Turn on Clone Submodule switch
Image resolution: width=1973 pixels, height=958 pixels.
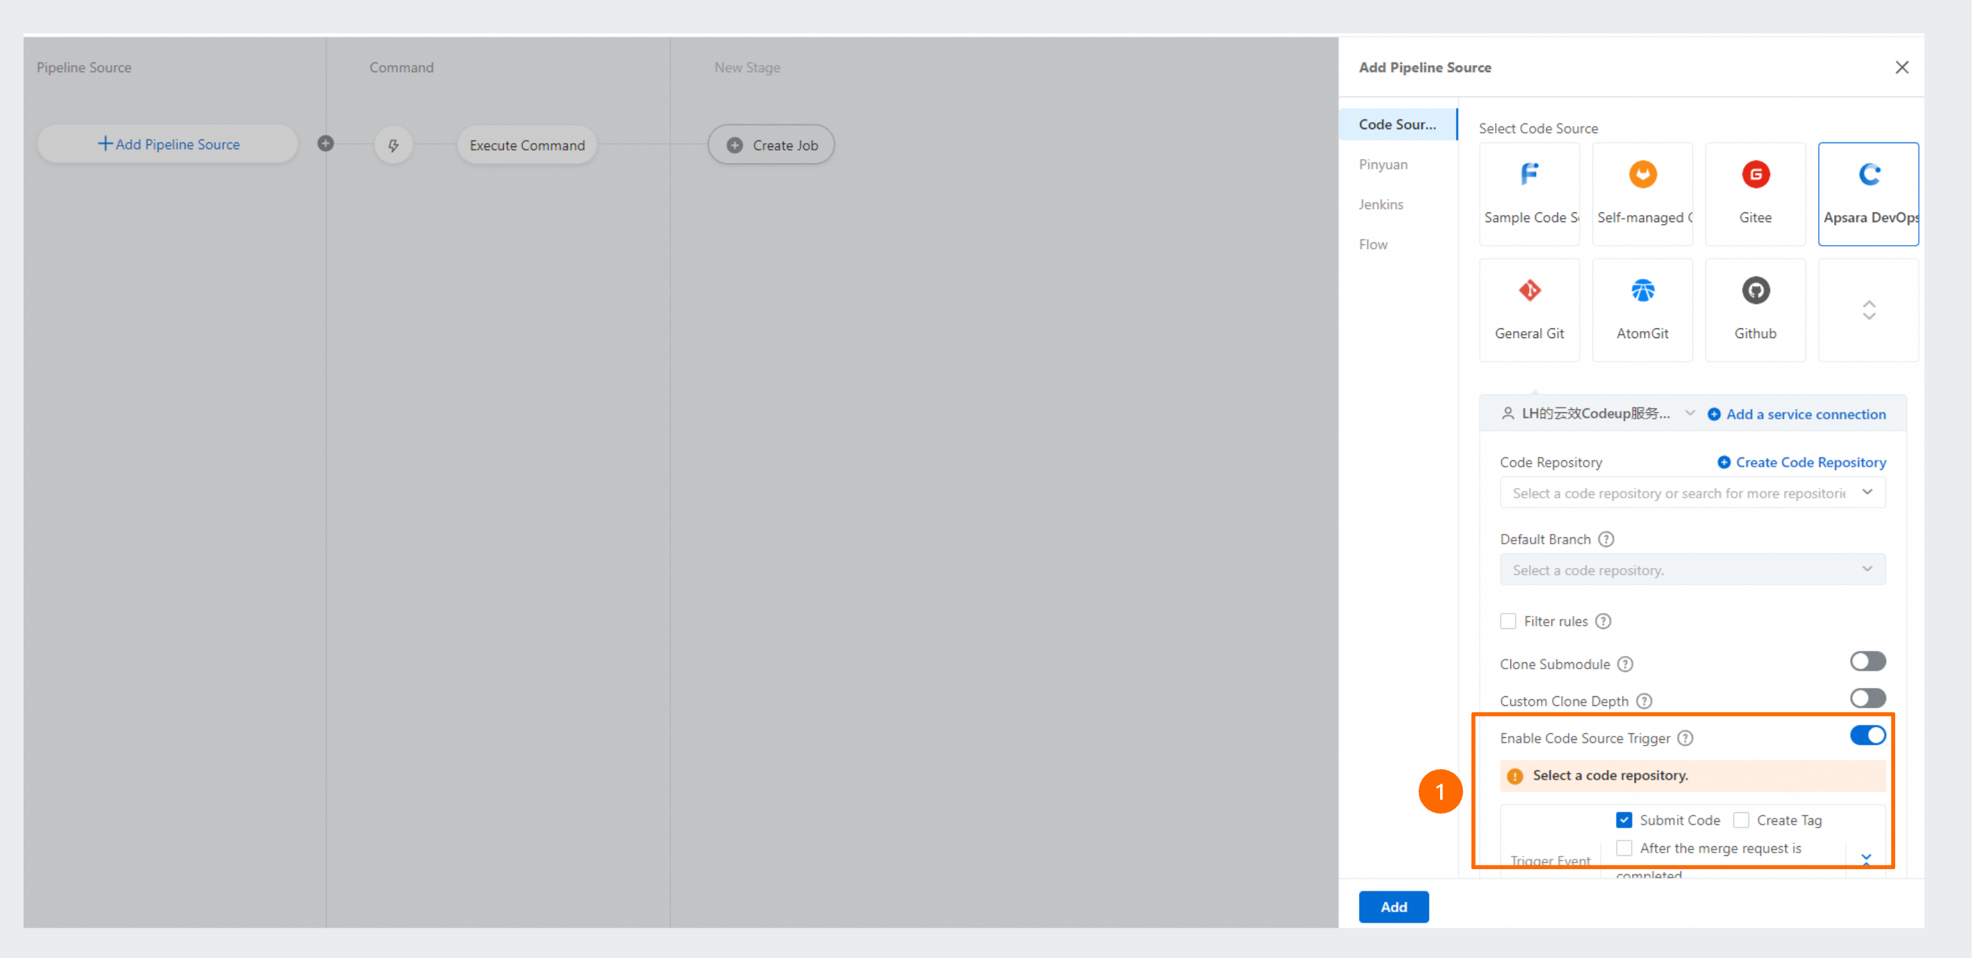click(x=1867, y=662)
